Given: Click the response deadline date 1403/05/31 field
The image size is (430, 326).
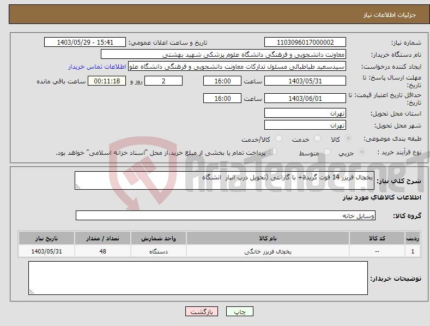Looking at the screenshot, I should (305, 81).
